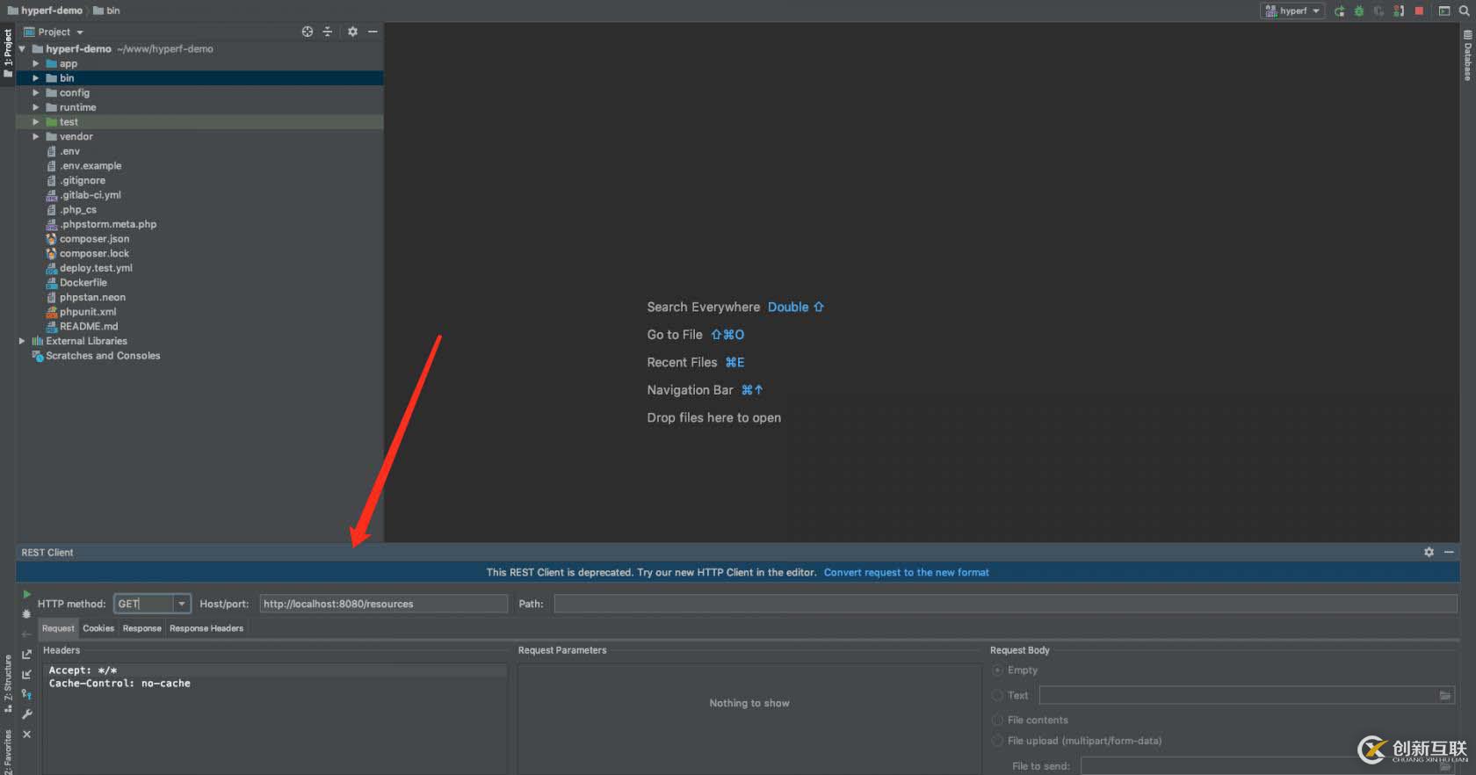The image size is (1476, 775).
Task: Run the hyperf configuration with the rerun icon
Action: click(x=1339, y=11)
